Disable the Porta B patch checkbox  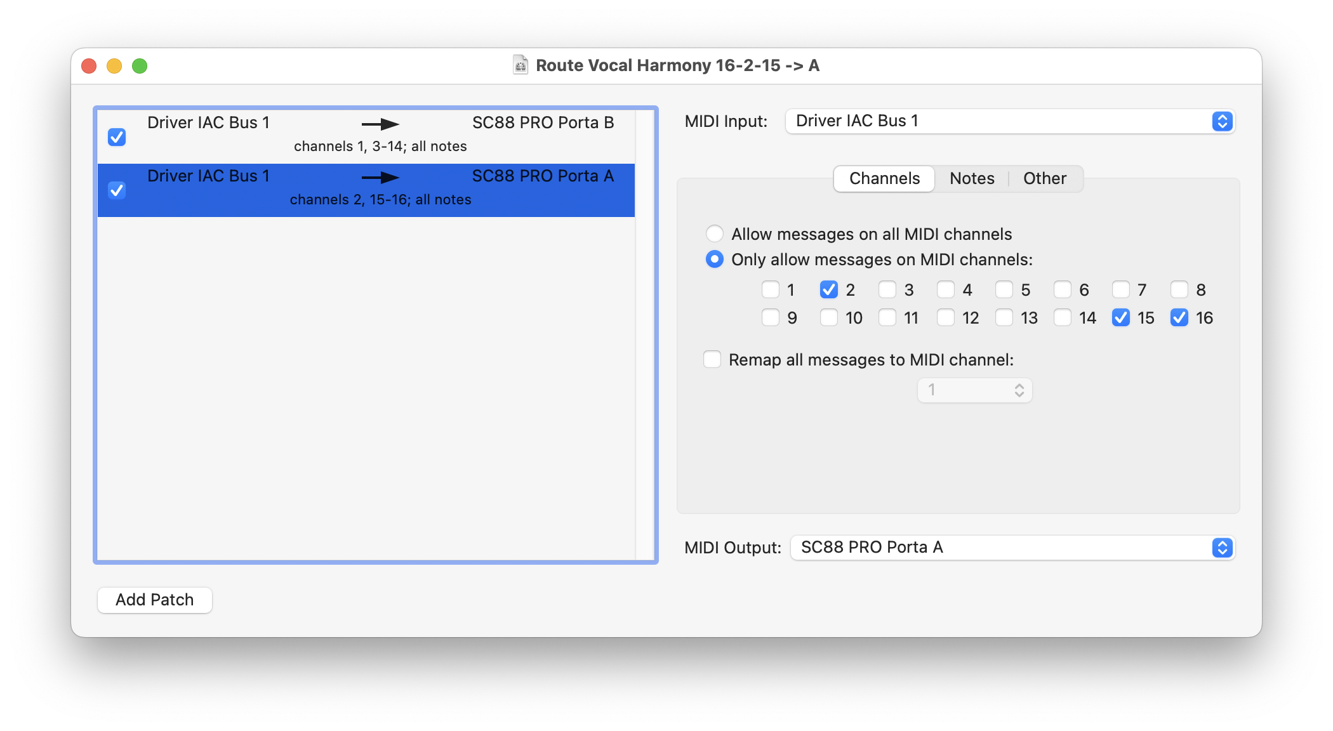tap(117, 137)
